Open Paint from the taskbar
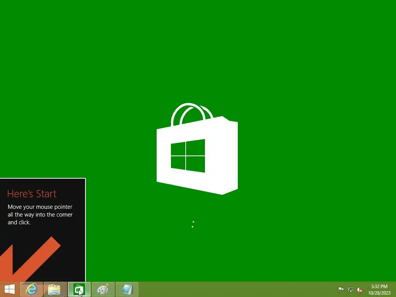This screenshot has height=297, width=396. 103,289
